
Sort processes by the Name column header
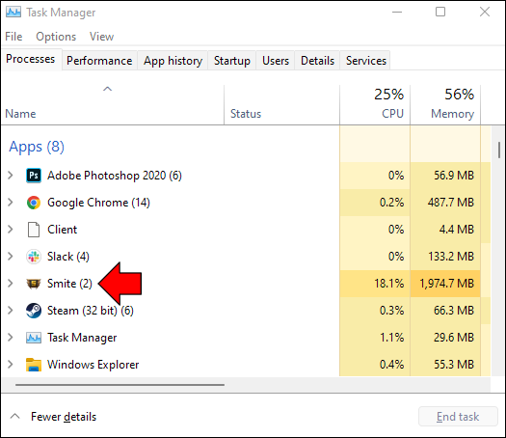113,105
